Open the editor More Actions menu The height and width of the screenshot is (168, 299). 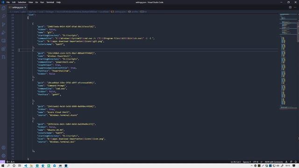click(295, 7)
